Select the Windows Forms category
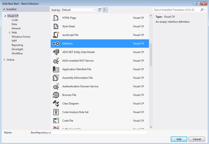 coord(21,37)
